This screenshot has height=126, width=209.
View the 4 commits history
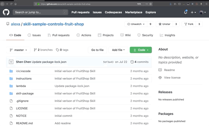(139, 62)
